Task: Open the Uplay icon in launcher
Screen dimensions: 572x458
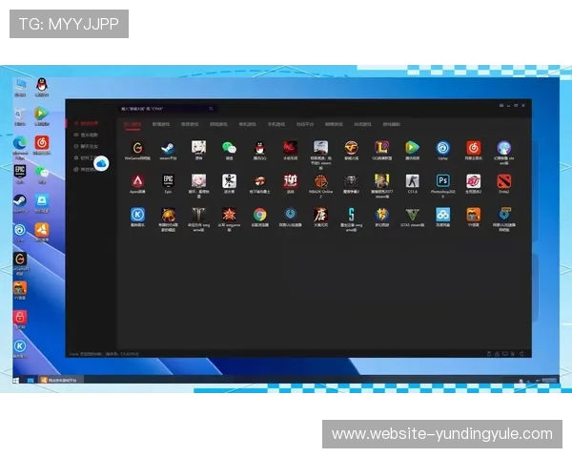Action: pos(443,149)
